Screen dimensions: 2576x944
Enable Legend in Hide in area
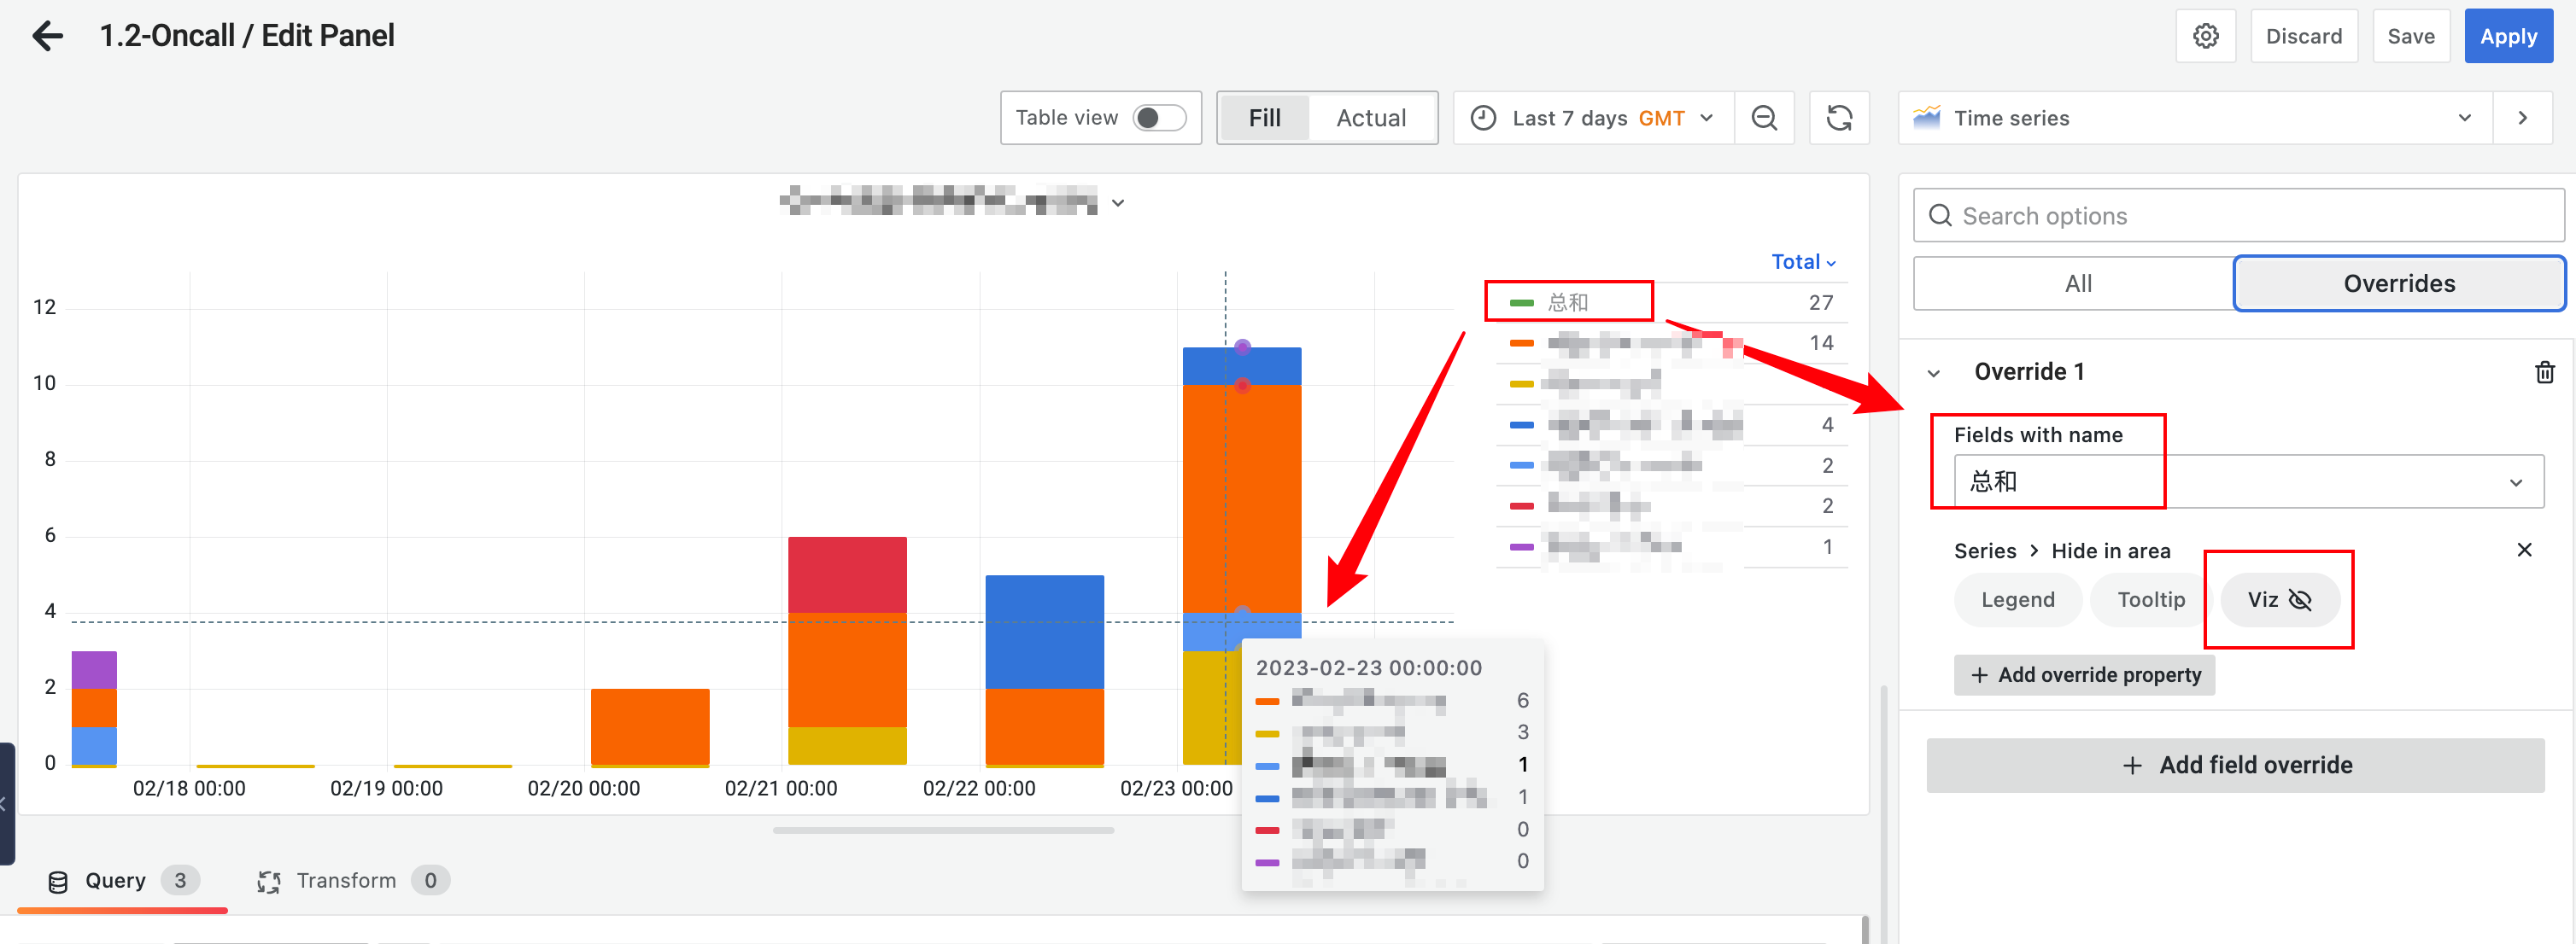pyautogui.click(x=2017, y=599)
